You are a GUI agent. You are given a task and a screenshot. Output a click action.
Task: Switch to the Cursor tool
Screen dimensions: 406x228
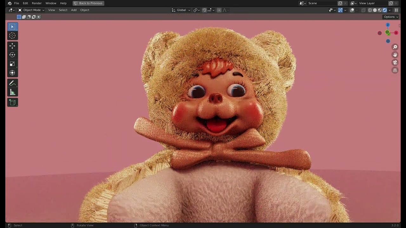[x=12, y=35]
